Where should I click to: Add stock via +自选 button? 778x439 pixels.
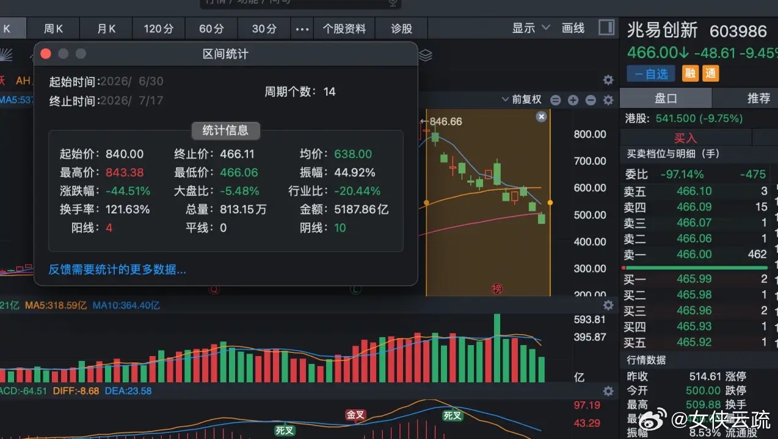[x=652, y=74]
